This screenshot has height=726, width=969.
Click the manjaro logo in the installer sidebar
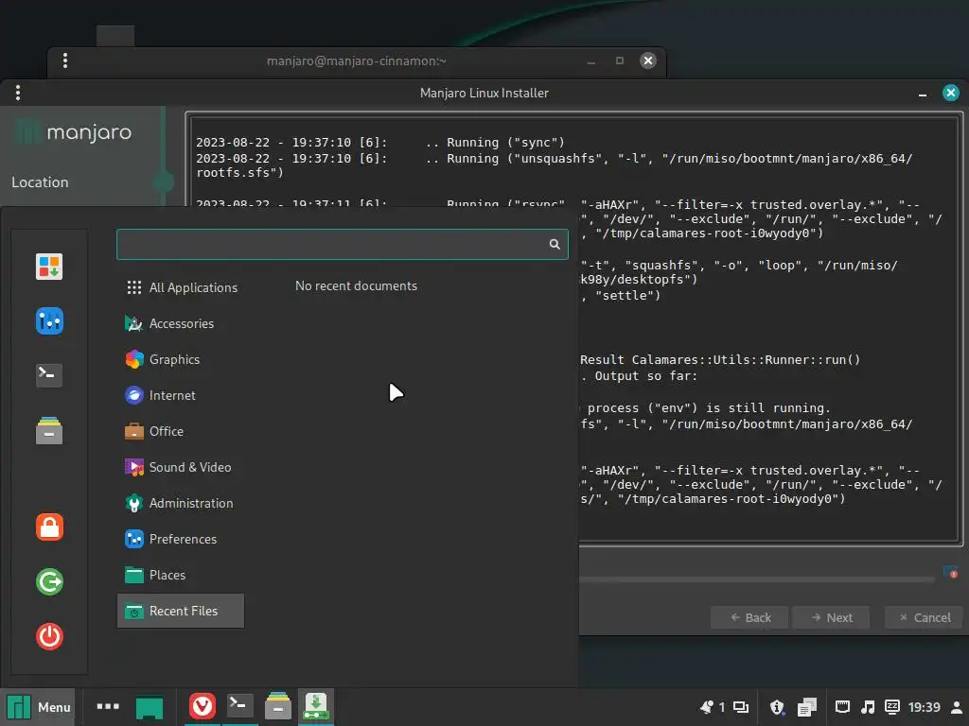pos(74,132)
